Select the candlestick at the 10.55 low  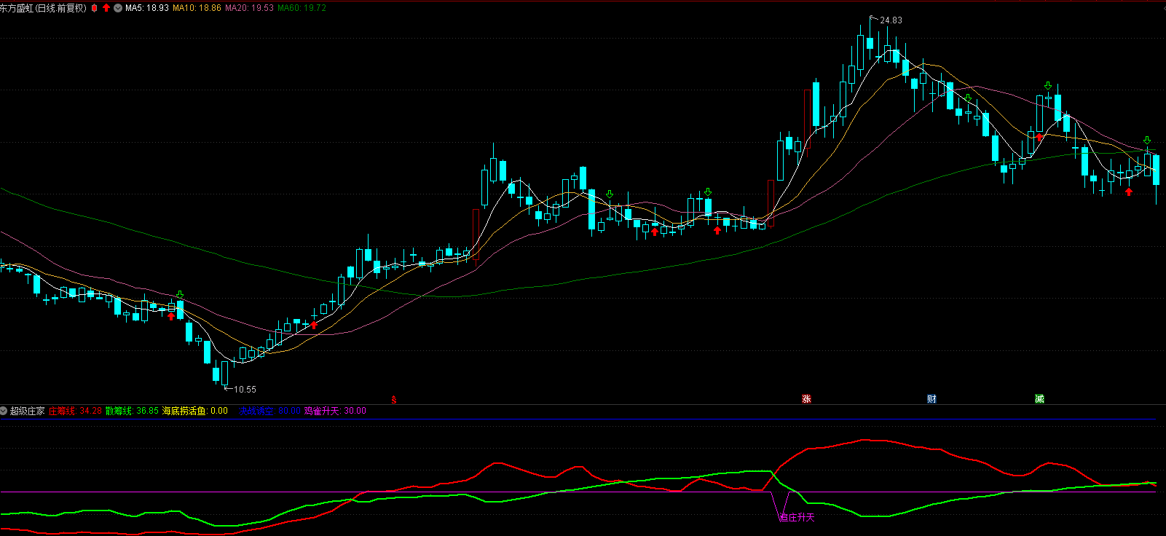[x=224, y=373]
